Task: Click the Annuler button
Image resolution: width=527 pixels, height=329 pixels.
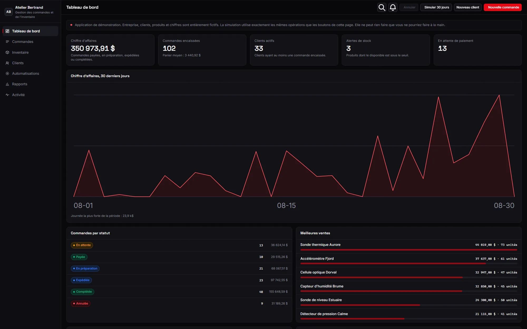Action: point(409,7)
